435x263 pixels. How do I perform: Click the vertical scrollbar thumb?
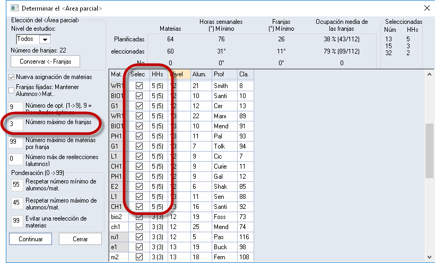click(x=429, y=151)
